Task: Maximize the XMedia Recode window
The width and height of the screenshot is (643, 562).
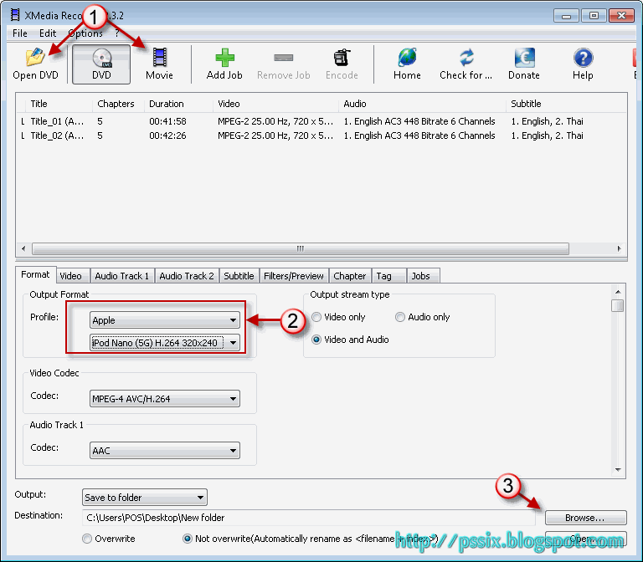Action: [594, 16]
